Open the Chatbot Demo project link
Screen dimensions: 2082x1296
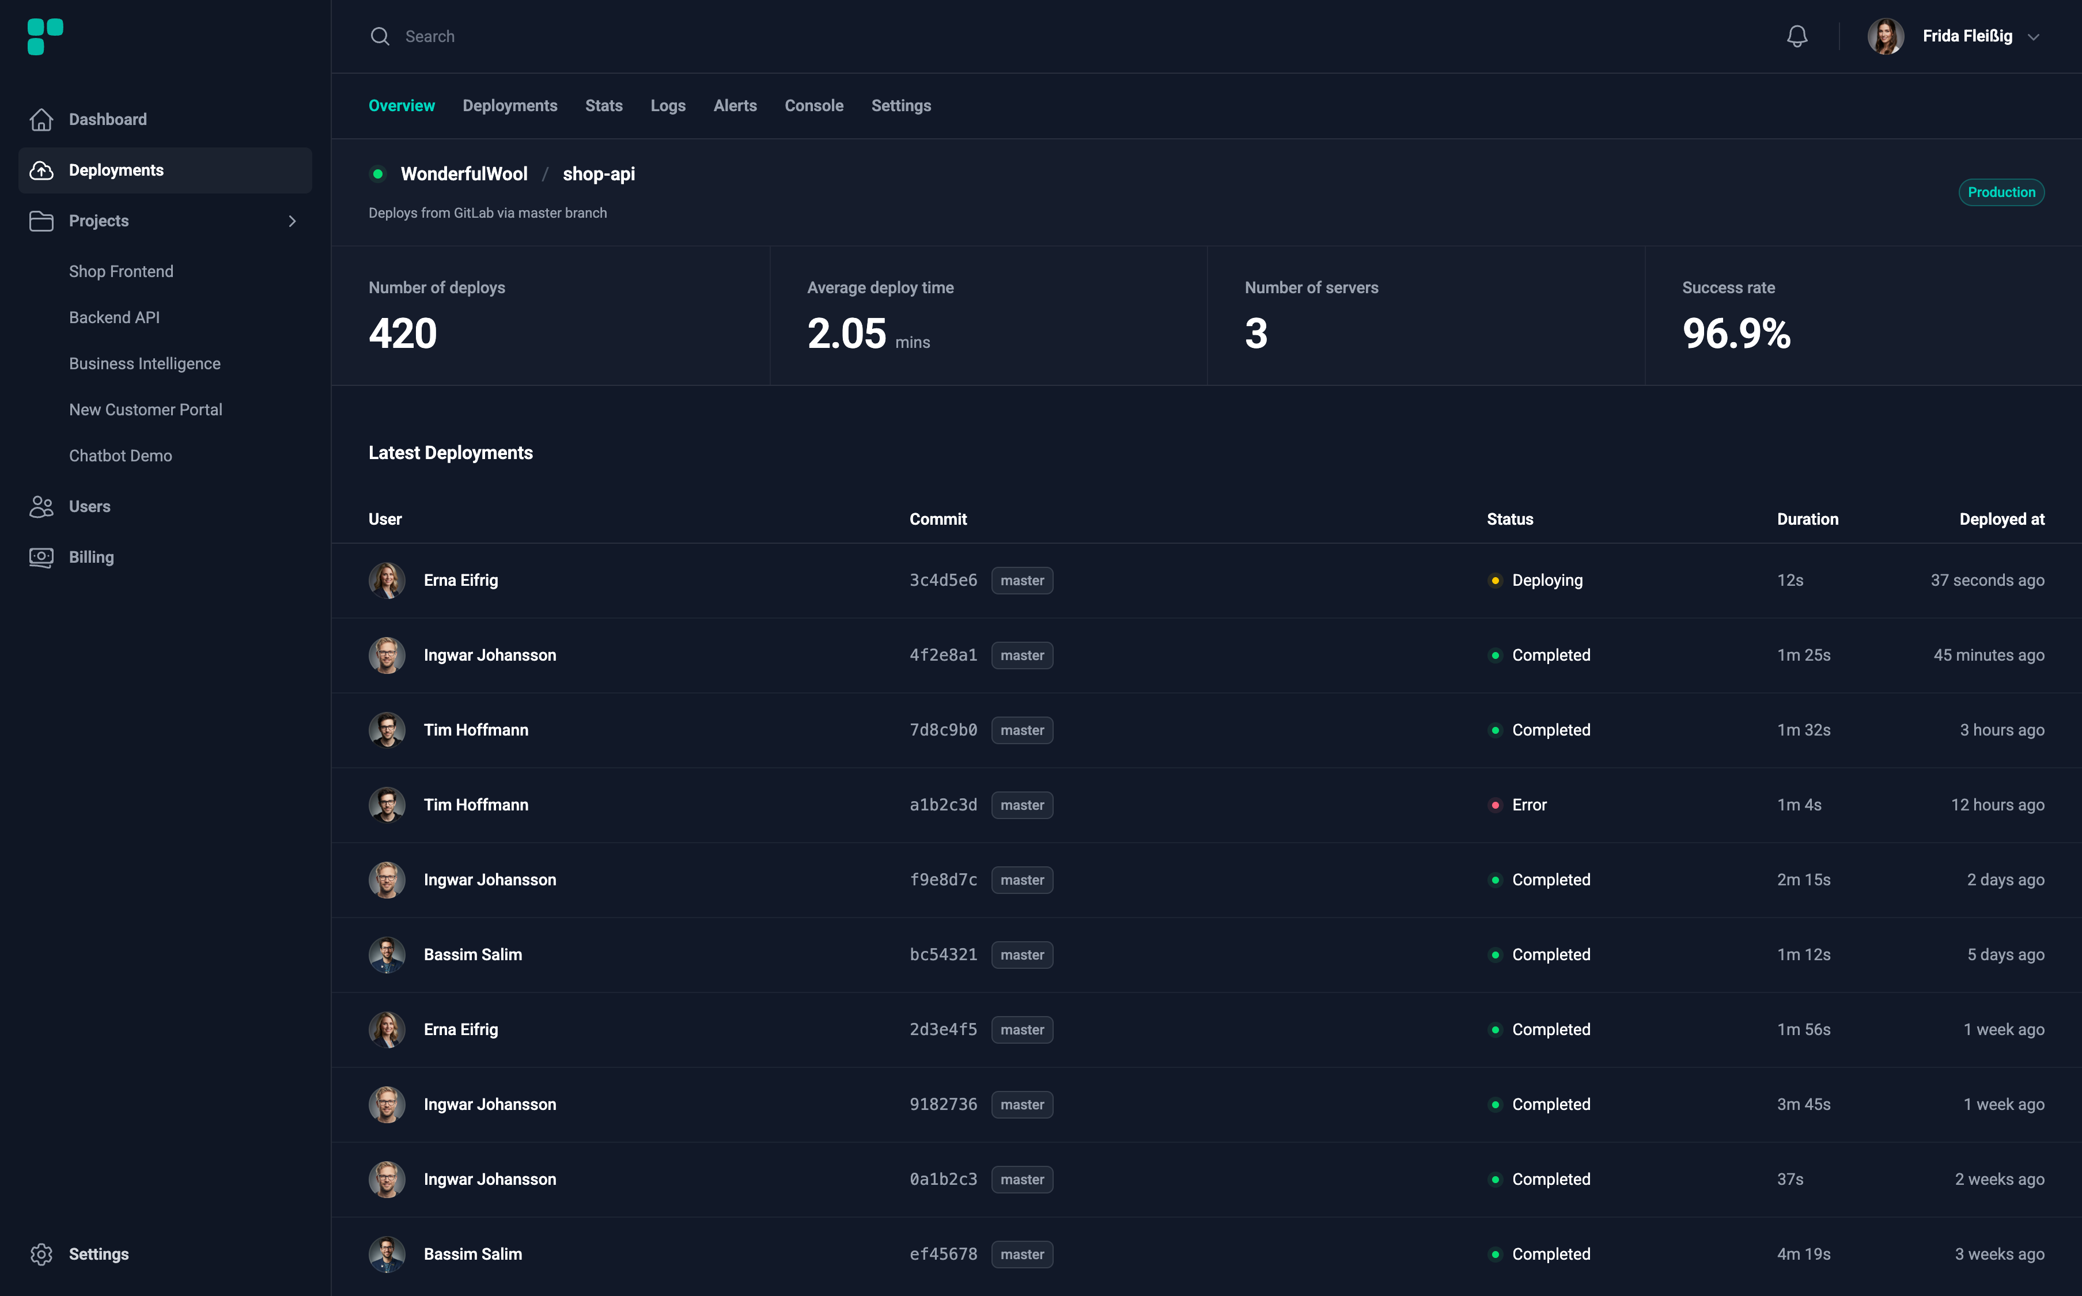[120, 456]
